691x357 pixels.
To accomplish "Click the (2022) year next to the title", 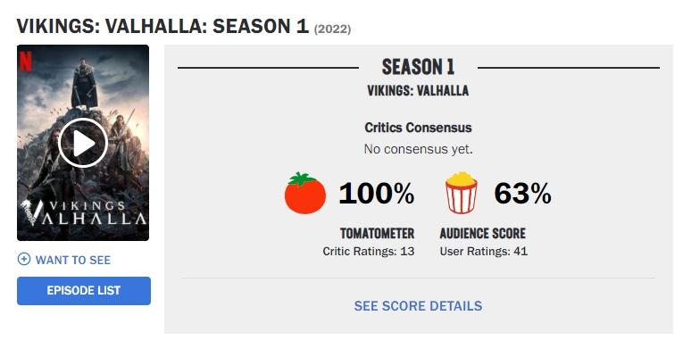I will point(332,29).
